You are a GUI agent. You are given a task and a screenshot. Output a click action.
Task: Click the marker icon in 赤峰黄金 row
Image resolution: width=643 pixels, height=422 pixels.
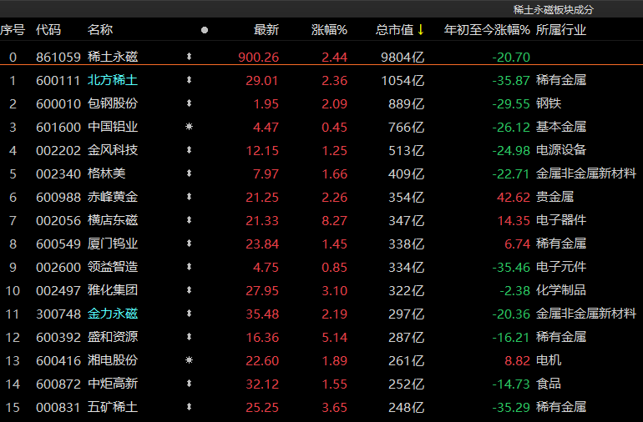pyautogui.click(x=189, y=197)
